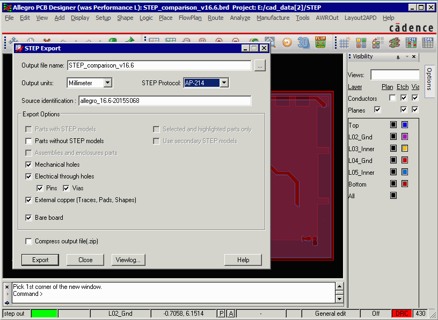Enable Compress output file(.zip)
Screen dimensions: 438x320
(28, 241)
